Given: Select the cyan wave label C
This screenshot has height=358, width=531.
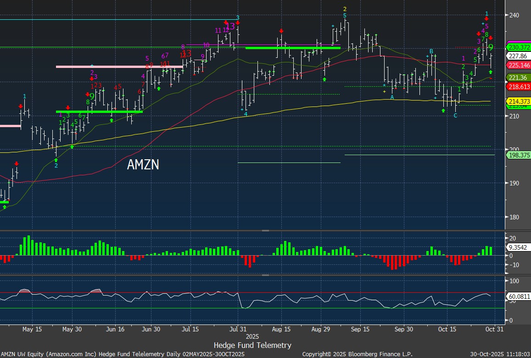Looking at the screenshot, I should pos(455,116).
